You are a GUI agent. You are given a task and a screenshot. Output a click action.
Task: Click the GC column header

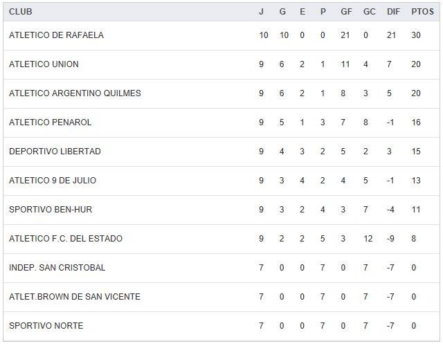click(x=369, y=12)
